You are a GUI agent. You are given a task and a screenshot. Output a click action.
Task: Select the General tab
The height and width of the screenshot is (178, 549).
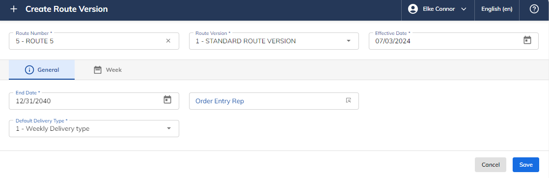42,70
